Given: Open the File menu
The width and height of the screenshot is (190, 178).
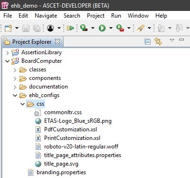Looking at the screenshot, I should [x=8, y=16].
